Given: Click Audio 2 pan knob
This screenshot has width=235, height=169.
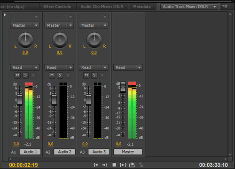Looking at the screenshot, I should pyautogui.click(x=60, y=40).
